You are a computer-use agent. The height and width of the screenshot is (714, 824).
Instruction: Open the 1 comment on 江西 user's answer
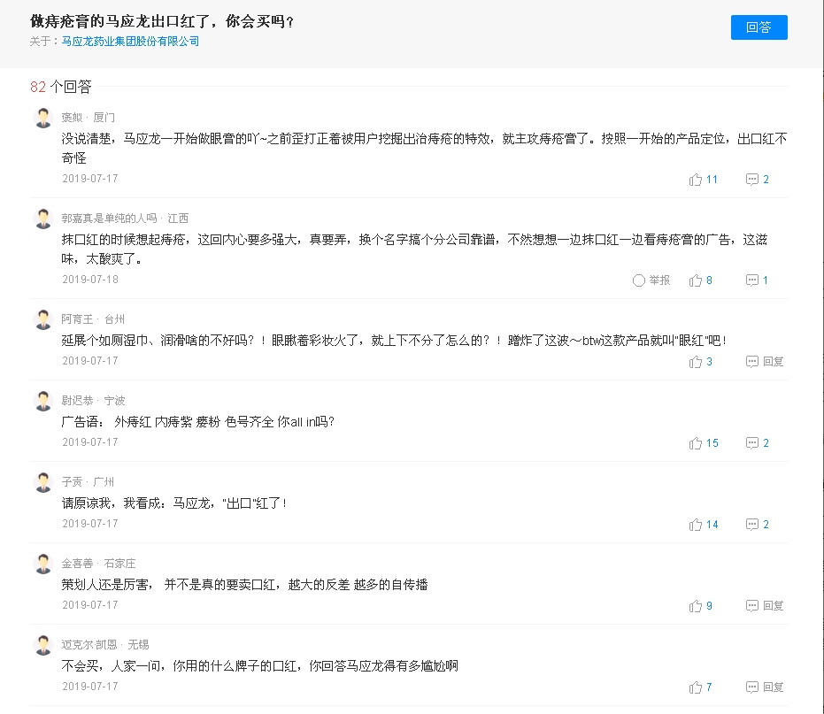coord(757,280)
